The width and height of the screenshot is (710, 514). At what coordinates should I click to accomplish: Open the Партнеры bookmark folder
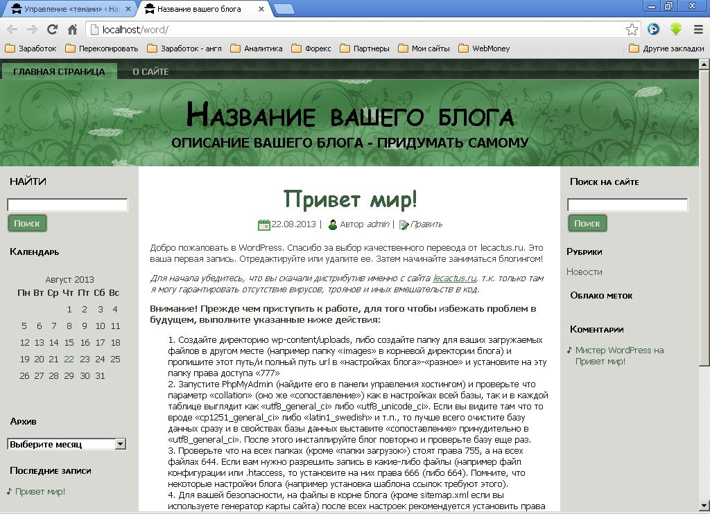(x=365, y=48)
